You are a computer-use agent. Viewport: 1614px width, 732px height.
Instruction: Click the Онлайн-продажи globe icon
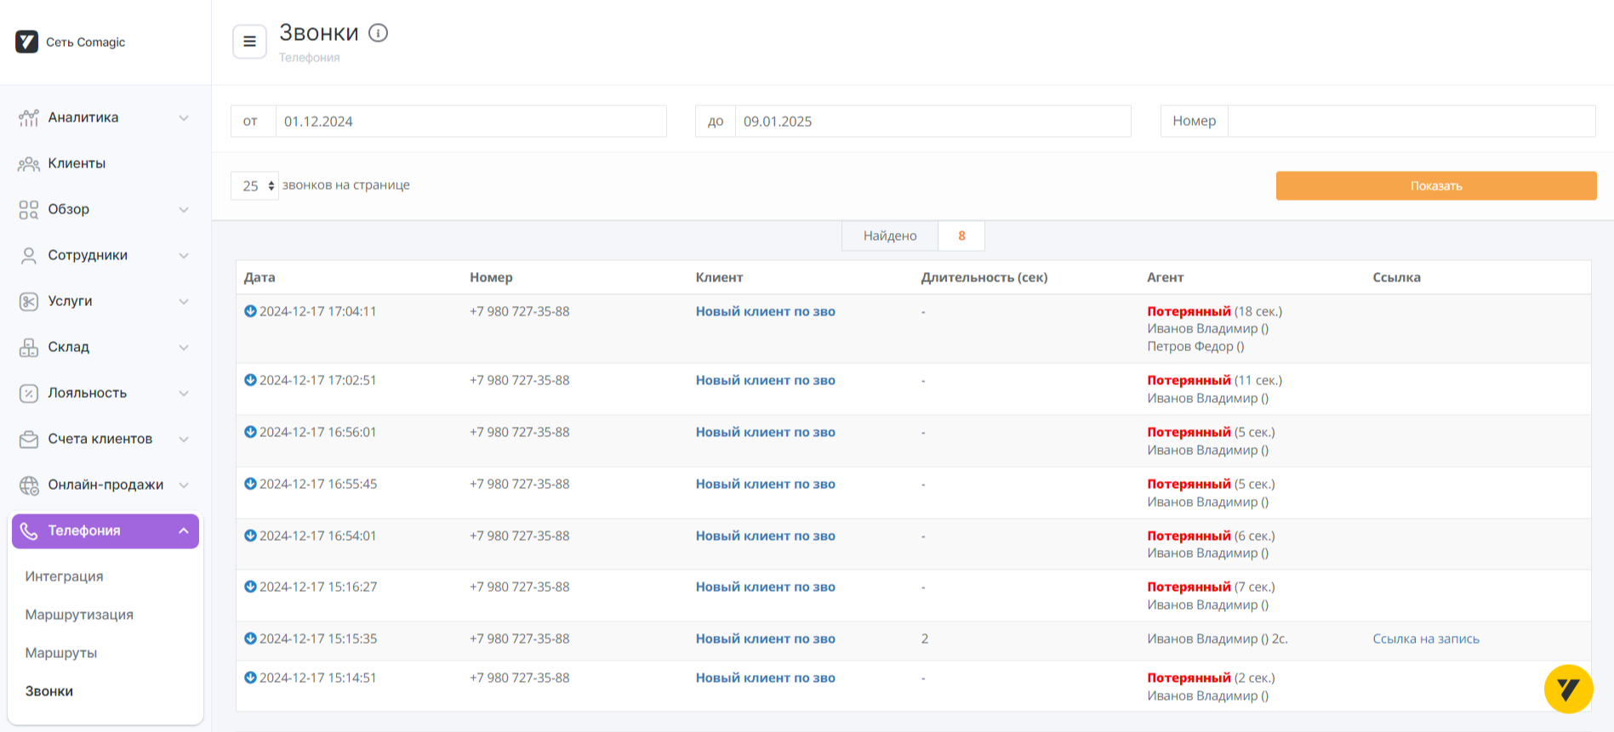coord(29,485)
